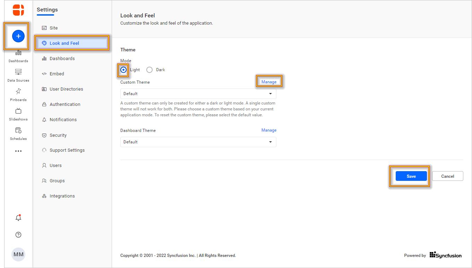
Task: Open Slideshows in the left sidebar
Action: click(x=18, y=113)
